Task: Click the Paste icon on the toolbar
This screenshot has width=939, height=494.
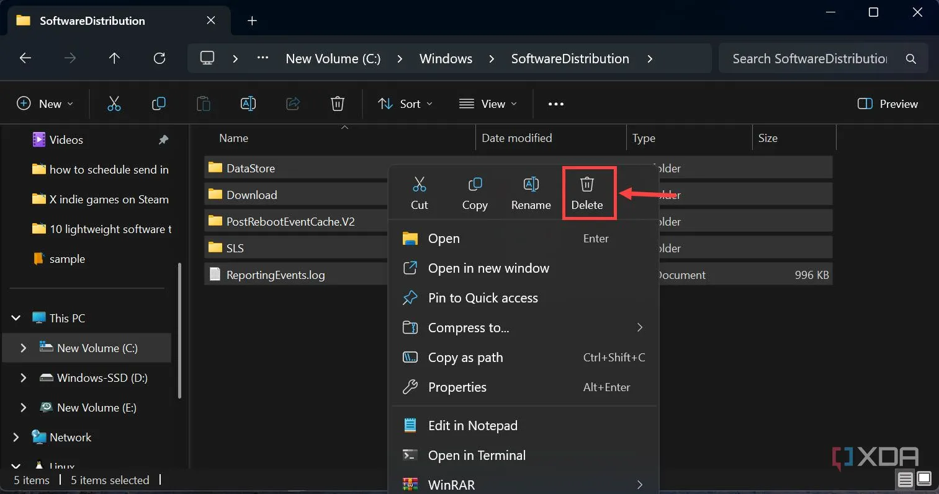Action: coord(204,104)
